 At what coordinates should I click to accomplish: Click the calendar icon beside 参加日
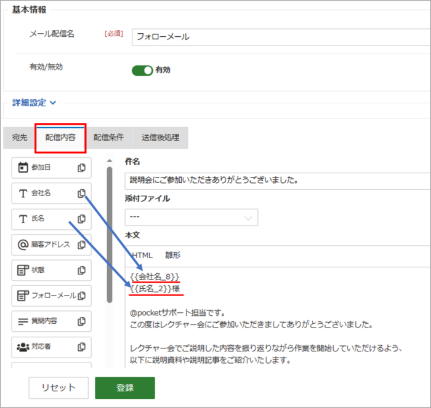23,167
